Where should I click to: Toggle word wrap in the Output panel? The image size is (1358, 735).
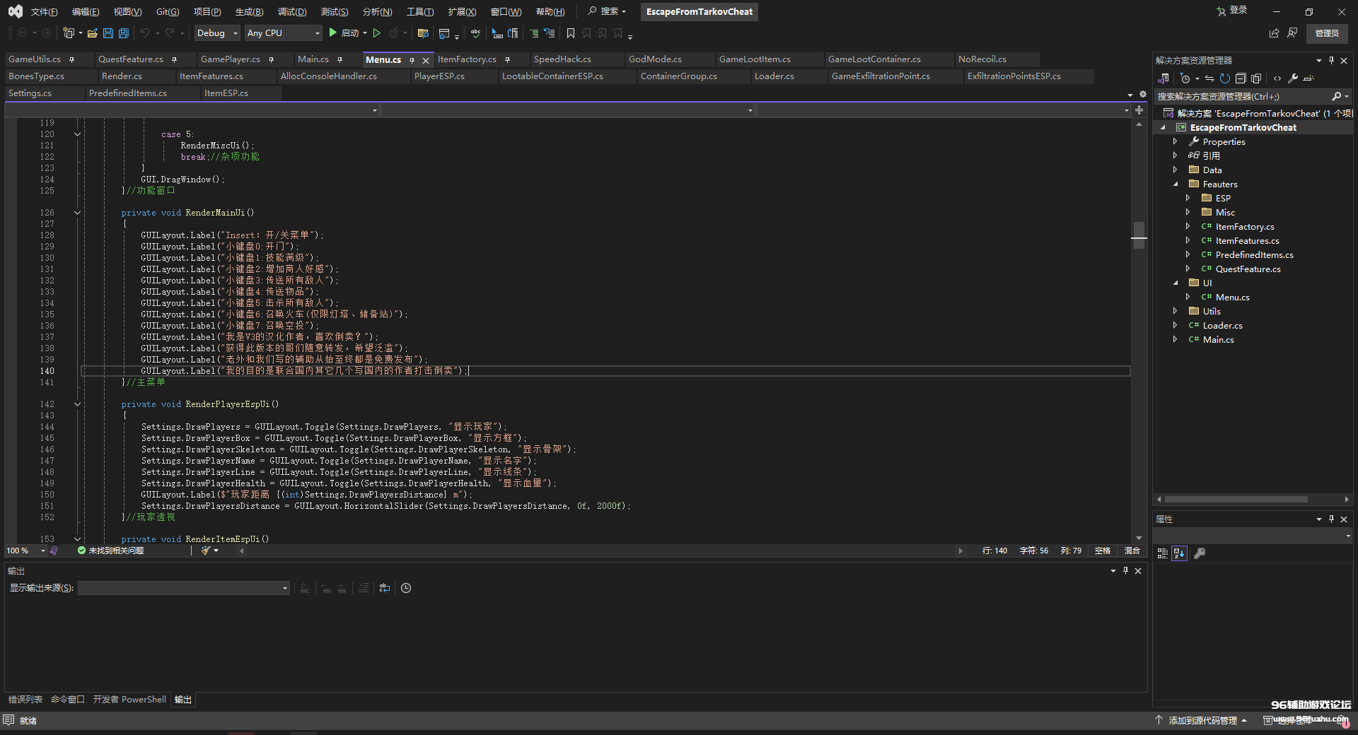point(384,588)
